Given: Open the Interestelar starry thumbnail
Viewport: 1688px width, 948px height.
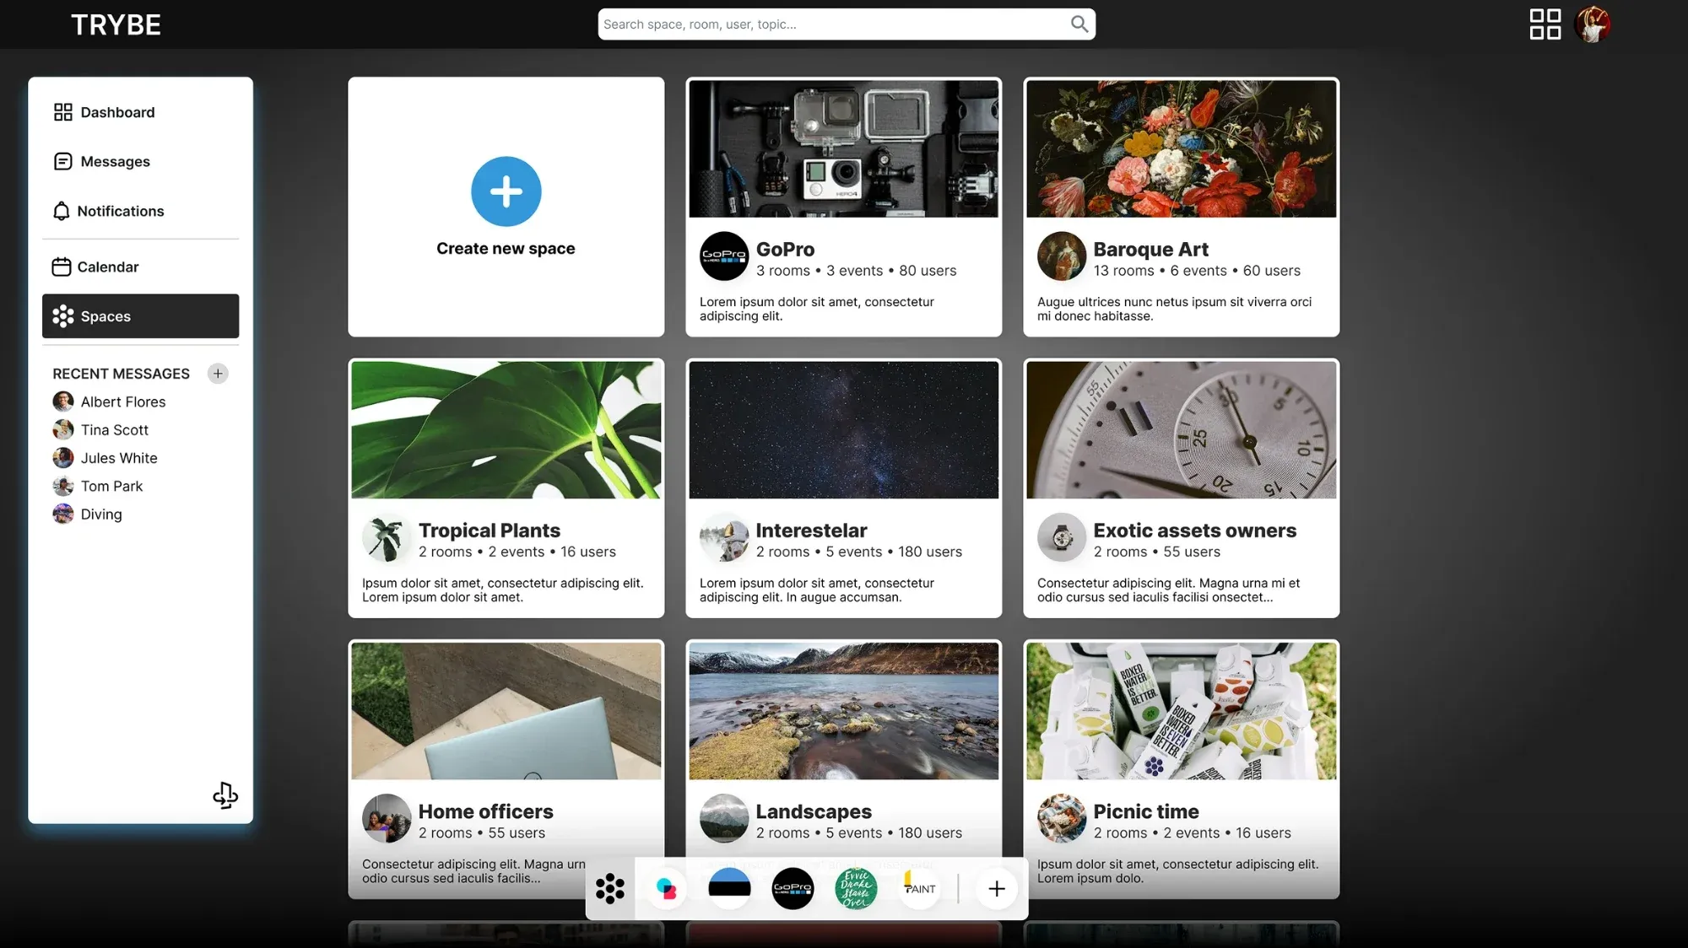Looking at the screenshot, I should (843, 430).
